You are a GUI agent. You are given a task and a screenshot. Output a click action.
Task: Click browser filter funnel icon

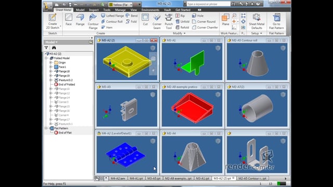pyautogui.click(x=46, y=48)
